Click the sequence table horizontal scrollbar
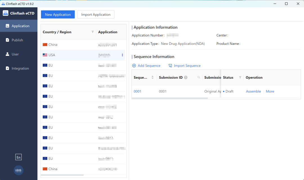The width and height of the screenshot is (304, 180). [x=170, y=98]
